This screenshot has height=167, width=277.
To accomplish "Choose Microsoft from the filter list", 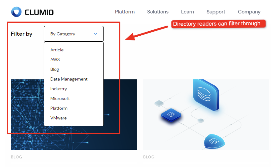I will 60,99.
